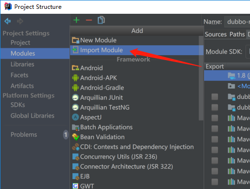Click the green plus Add icon

pyautogui.click(x=76, y=20)
